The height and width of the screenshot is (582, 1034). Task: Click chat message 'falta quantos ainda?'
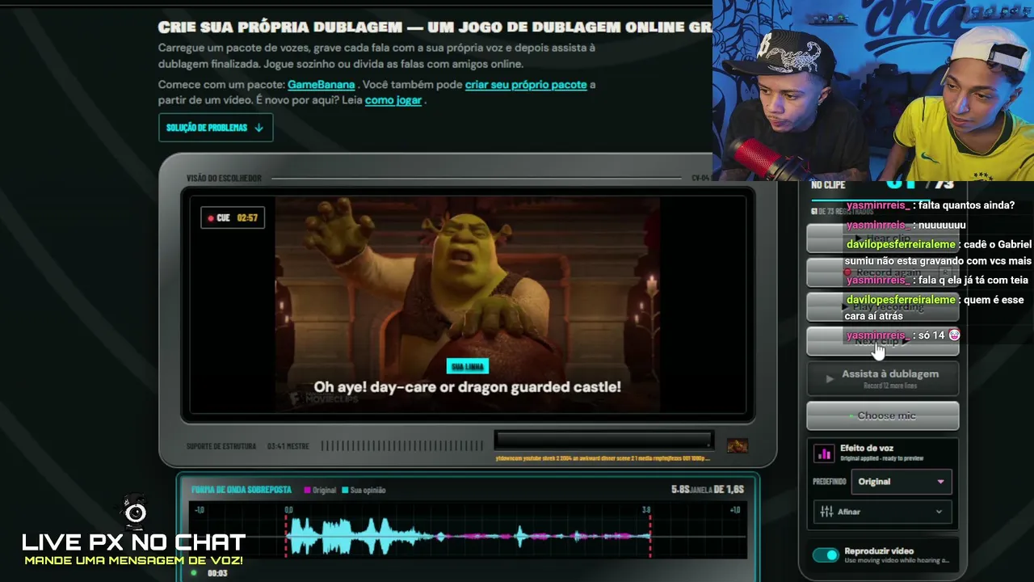(x=966, y=205)
